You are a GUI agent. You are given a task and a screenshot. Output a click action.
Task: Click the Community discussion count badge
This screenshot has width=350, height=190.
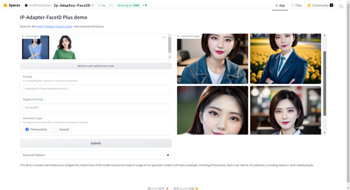[x=332, y=5]
